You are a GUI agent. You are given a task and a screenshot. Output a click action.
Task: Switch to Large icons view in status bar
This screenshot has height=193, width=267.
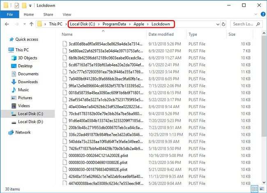(x=262, y=189)
